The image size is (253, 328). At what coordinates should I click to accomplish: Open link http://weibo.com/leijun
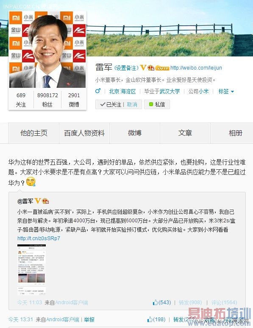(x=196, y=68)
